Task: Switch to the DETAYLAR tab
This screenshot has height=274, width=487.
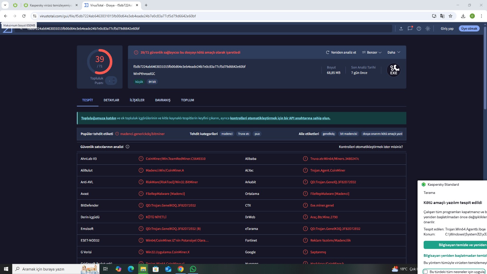Action: coord(111,100)
